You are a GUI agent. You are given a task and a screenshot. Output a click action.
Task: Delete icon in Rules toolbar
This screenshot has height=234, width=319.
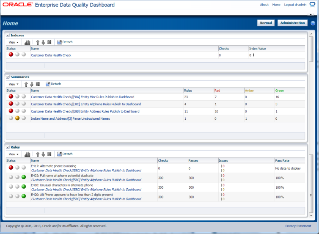tap(49, 154)
